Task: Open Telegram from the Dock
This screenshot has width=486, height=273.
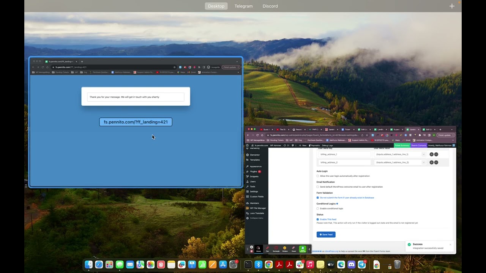Action: [x=362, y=264]
